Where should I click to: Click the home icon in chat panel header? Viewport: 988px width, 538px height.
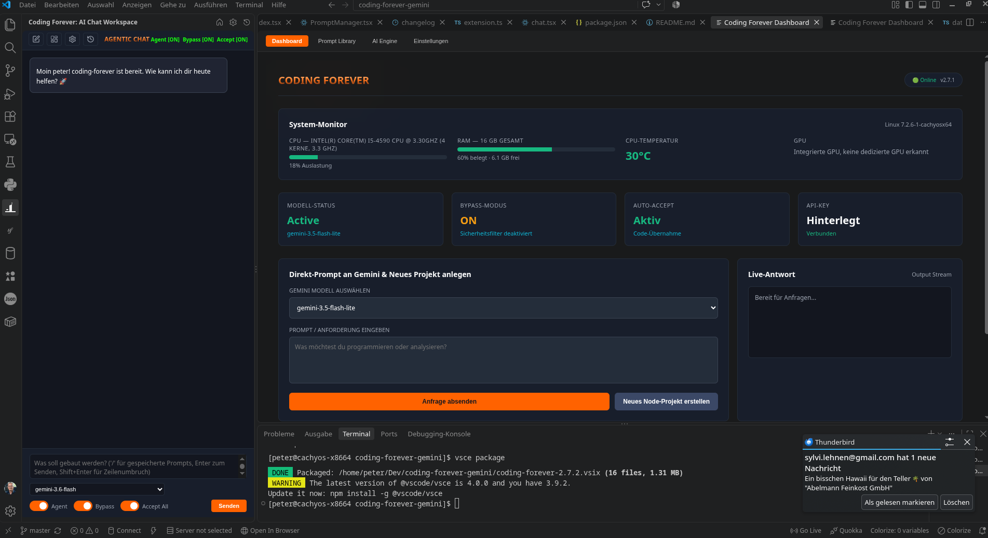[x=220, y=22]
